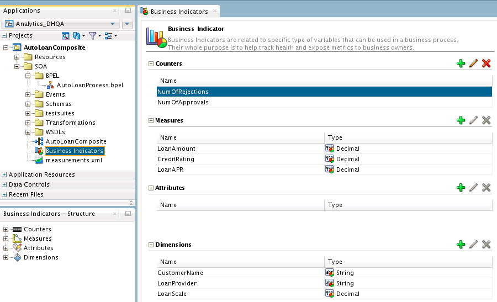Expand the WSDLs folder
Screen dimensions: 497x302
tap(28, 132)
